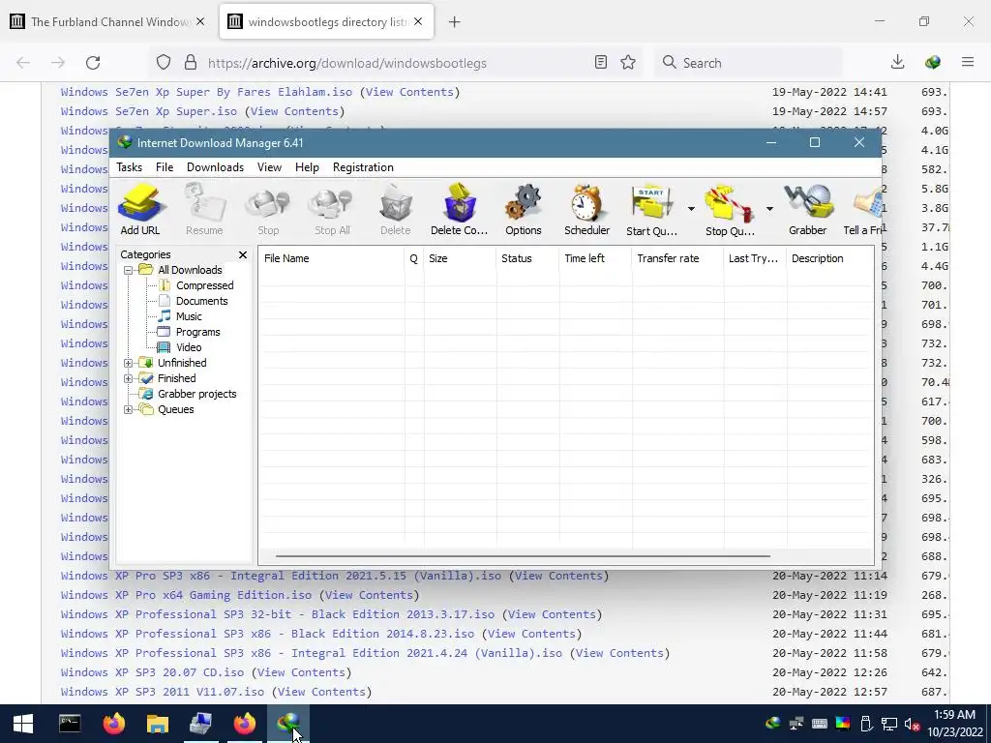Click the Resume toolbar icon
Screen dimensions: 991x743
point(204,209)
